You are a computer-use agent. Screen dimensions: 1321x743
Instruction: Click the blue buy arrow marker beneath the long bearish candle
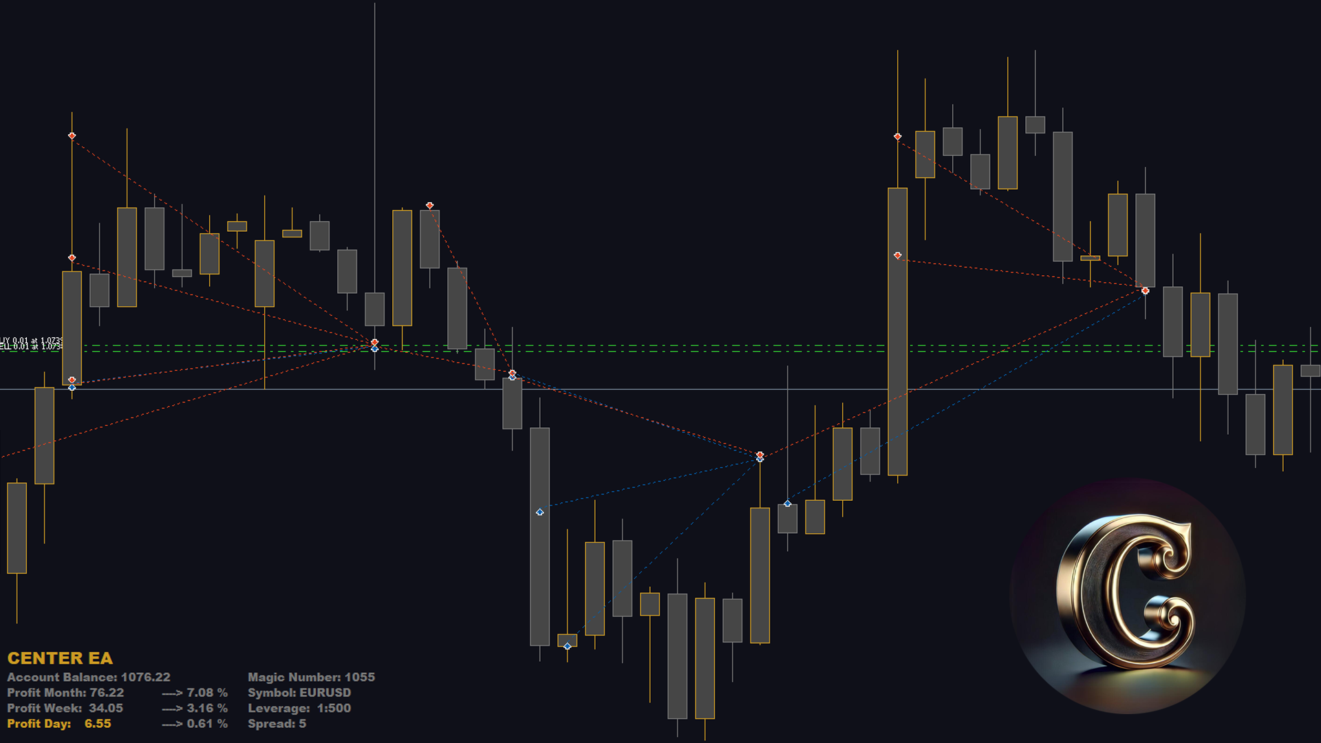coord(539,510)
